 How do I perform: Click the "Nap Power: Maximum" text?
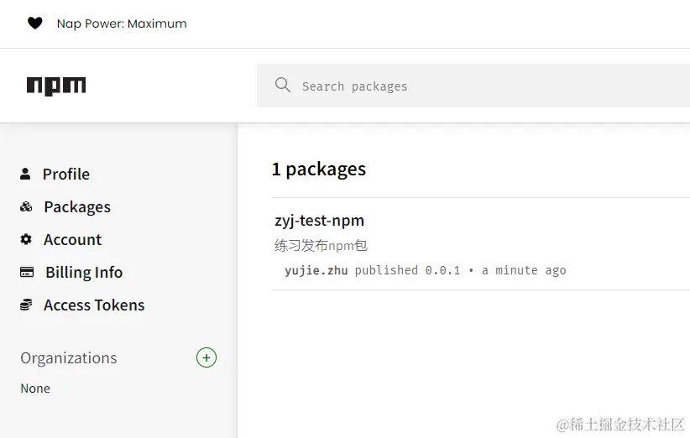(122, 23)
